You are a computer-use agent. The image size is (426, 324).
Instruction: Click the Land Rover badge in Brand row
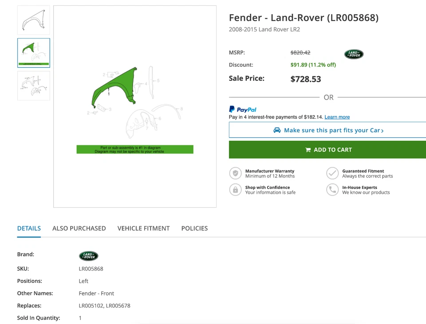tap(88, 256)
